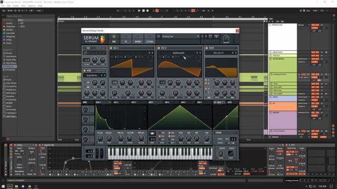The height and width of the screenshot is (189, 337).
Task: Select next OSC B wavetable arrow
Action: point(200,52)
